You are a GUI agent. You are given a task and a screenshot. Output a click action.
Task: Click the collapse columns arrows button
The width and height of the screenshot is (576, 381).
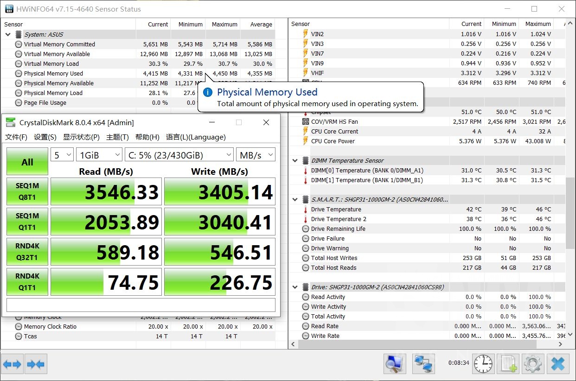(x=36, y=364)
